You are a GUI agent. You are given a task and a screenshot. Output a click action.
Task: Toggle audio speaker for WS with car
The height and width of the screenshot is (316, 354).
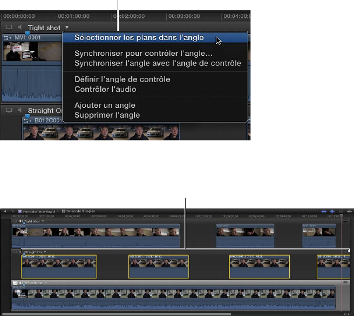tap(21, 283)
